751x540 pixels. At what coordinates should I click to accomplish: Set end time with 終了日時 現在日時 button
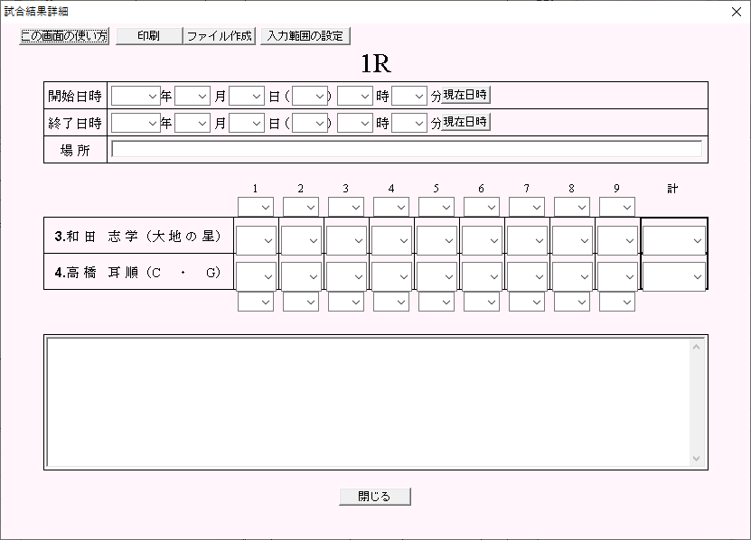pyautogui.click(x=465, y=122)
